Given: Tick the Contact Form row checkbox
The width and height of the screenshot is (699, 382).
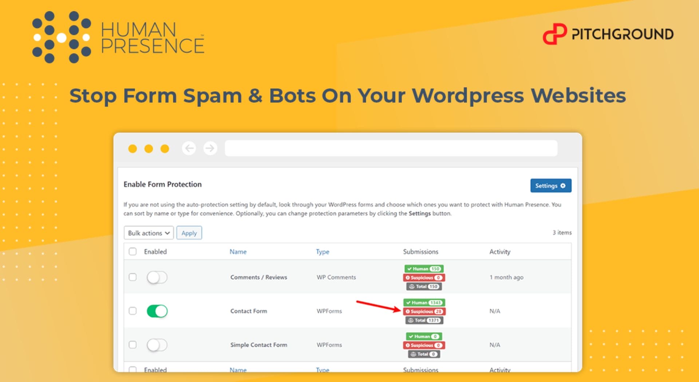Looking at the screenshot, I should 133,311.
